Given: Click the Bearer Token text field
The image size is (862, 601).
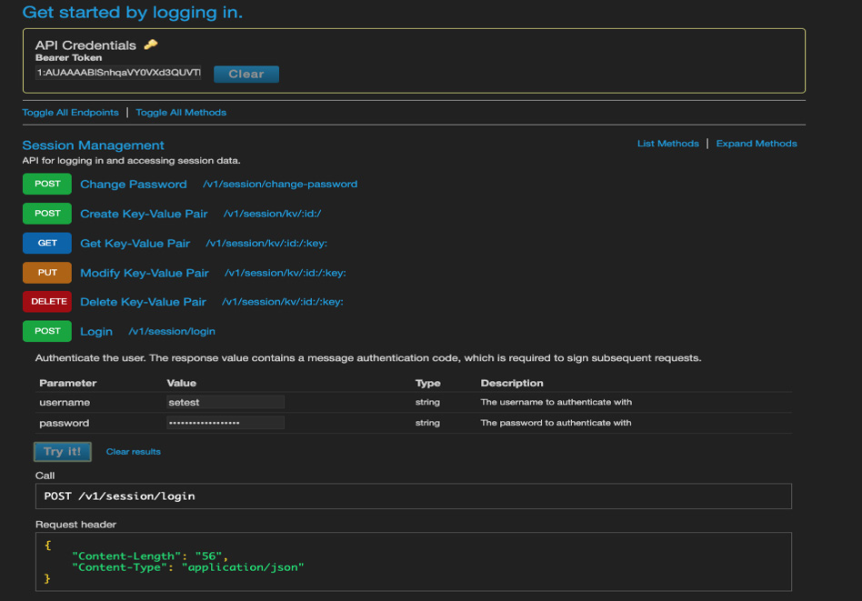Looking at the screenshot, I should tap(118, 73).
